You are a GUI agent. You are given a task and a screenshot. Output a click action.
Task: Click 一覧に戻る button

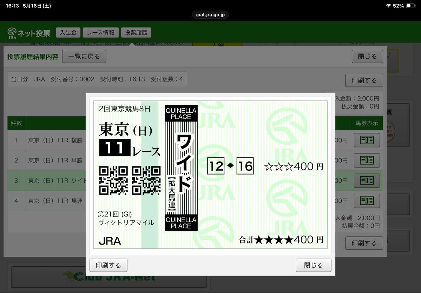click(x=84, y=57)
